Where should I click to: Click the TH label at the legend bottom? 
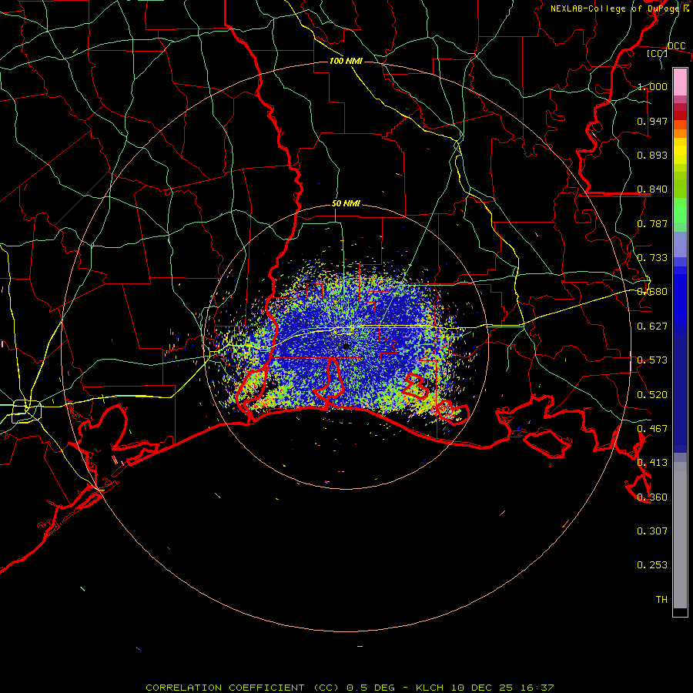click(x=661, y=600)
